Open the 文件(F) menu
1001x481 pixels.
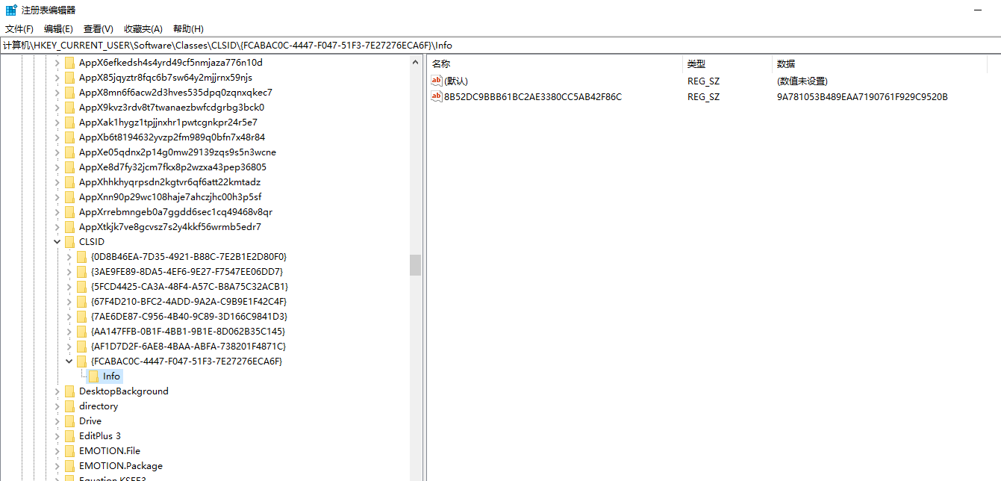pyautogui.click(x=19, y=29)
